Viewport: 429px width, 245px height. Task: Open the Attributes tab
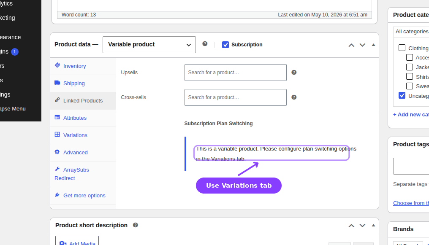[83, 118]
